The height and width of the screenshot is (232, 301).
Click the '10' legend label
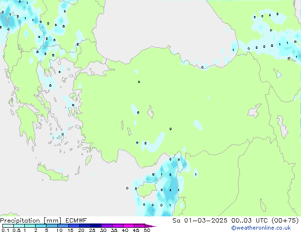59,230
